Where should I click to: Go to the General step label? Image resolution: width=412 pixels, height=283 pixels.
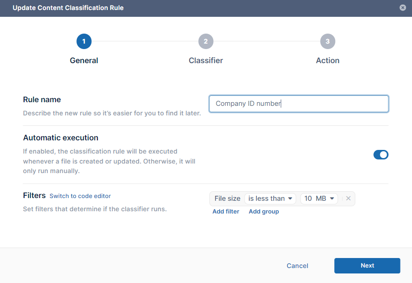coord(84,60)
